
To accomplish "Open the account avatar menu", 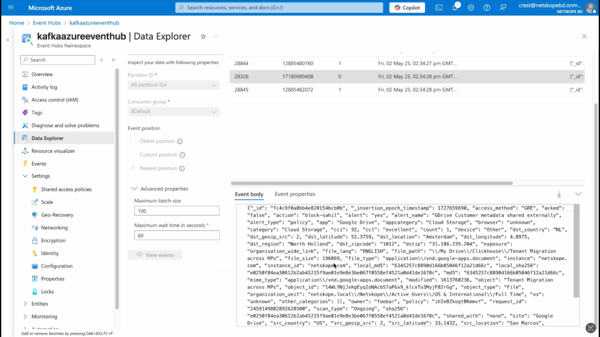I will pyautogui.click(x=591, y=8).
